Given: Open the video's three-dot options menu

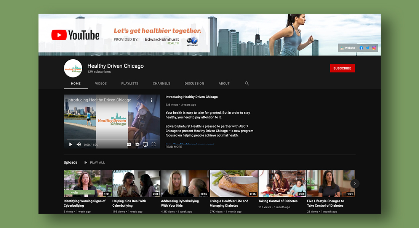Looking at the screenshot, I should coord(151,100).
